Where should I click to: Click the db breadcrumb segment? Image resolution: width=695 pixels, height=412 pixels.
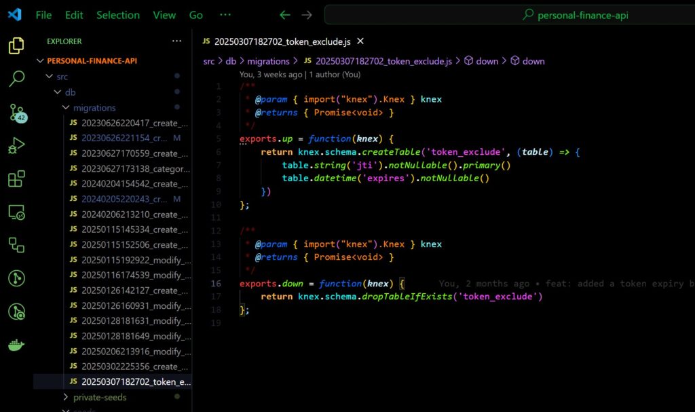click(231, 61)
